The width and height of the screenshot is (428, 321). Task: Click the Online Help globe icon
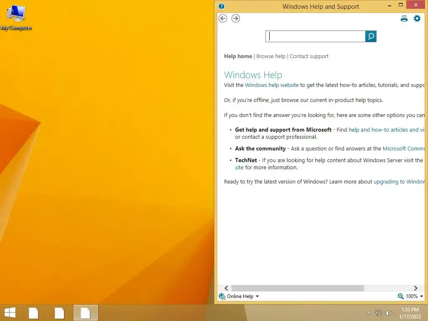(222, 296)
